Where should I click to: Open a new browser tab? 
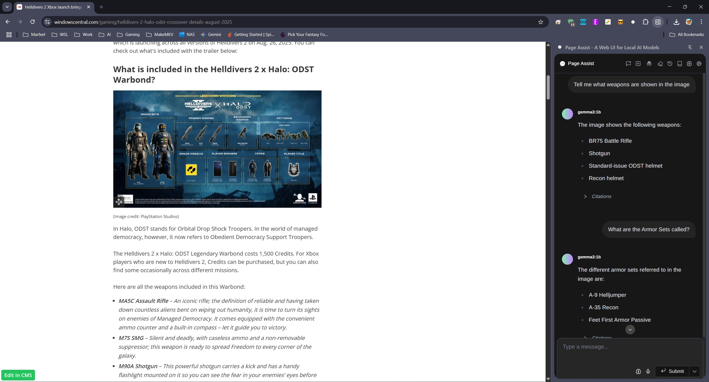pos(101,7)
